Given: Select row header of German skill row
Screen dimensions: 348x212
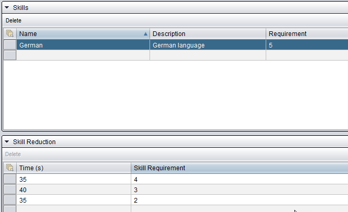Looking at the screenshot, I should [9, 45].
